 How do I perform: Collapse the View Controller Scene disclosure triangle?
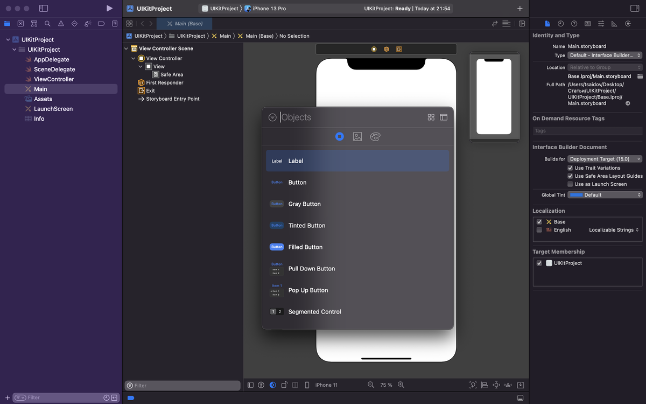click(127, 48)
